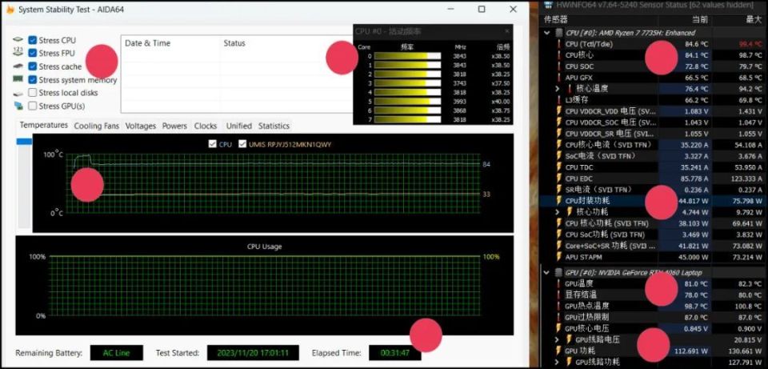768x369 pixels.
Task: Click the HWiNFO64 title bar app icon
Action: pos(549,5)
